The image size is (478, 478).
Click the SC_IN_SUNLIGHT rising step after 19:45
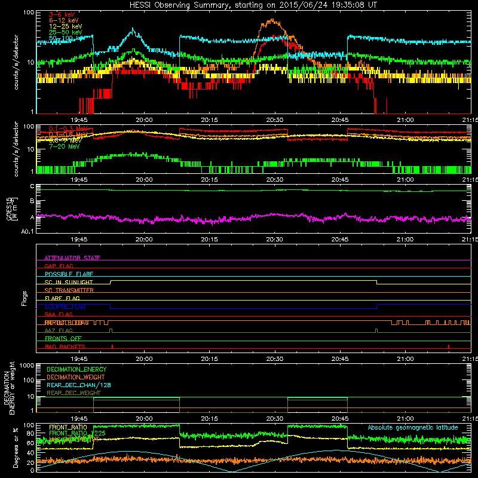111,282
